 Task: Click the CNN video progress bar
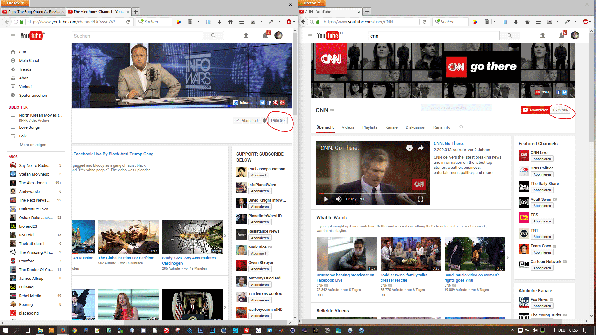[372, 193]
